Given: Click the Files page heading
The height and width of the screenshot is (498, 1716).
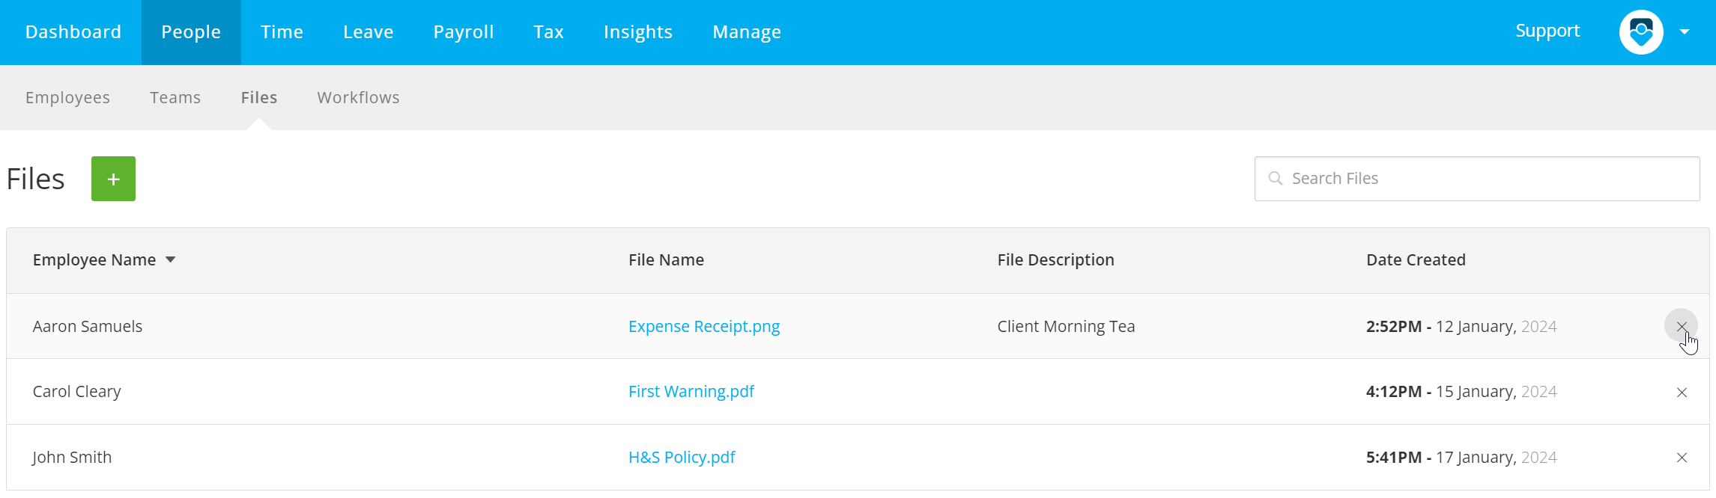Looking at the screenshot, I should click(x=35, y=179).
